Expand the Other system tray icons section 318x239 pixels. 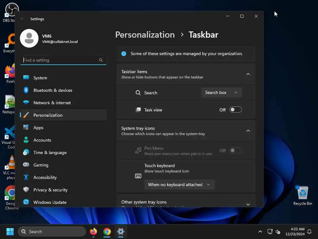pos(248,204)
